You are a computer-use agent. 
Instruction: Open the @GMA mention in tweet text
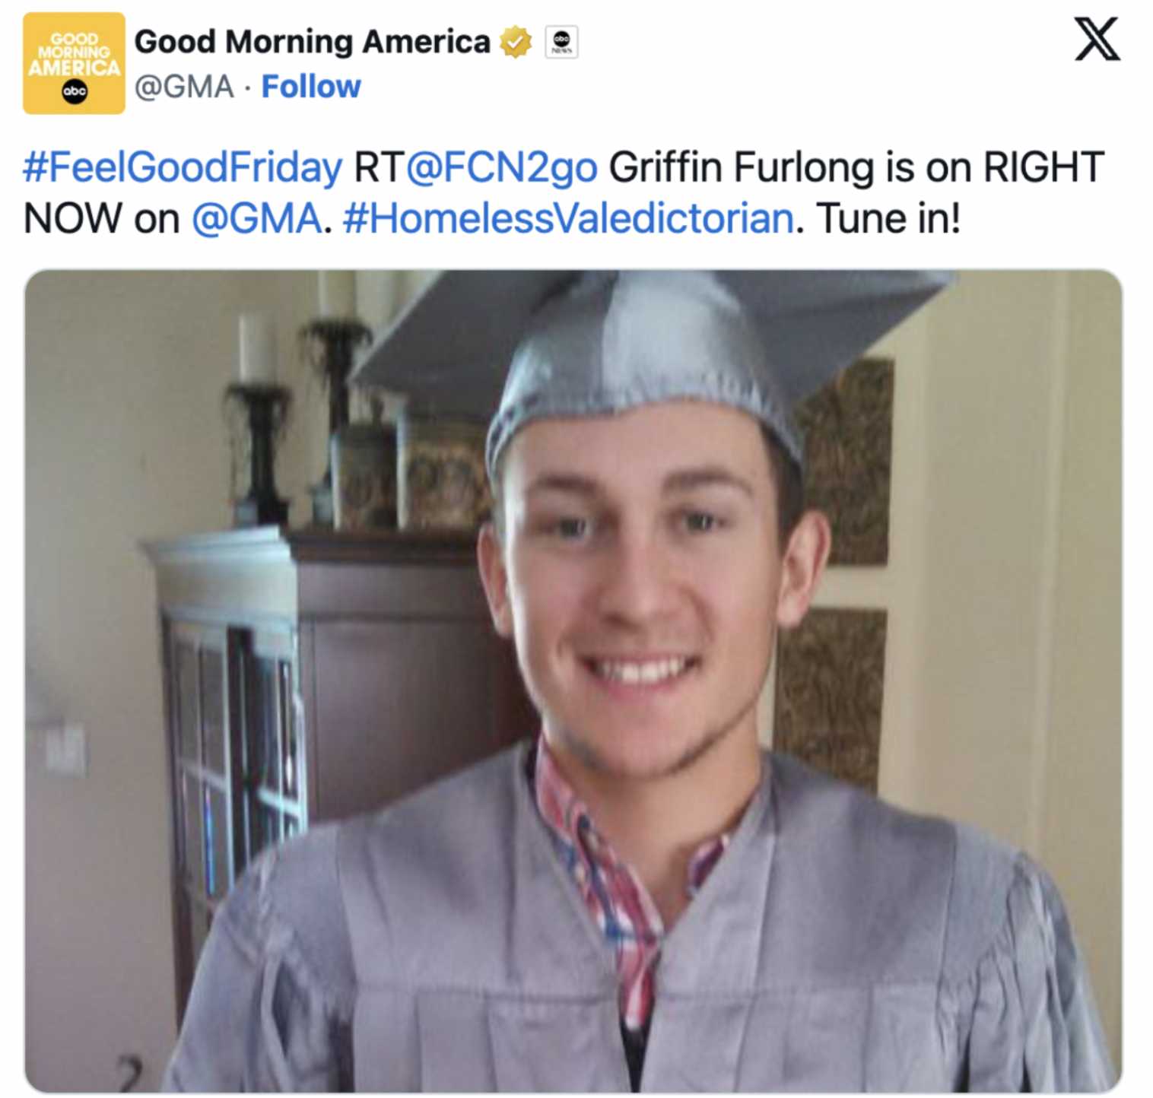(x=256, y=219)
